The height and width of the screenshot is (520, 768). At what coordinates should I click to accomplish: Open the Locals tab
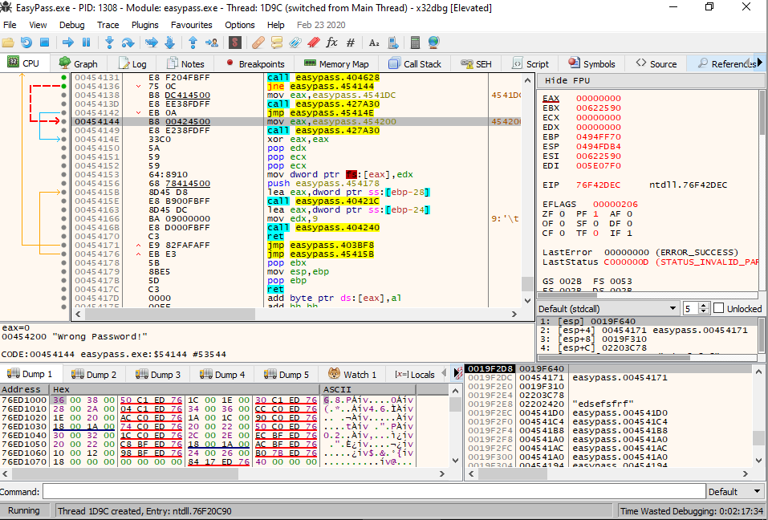tap(415, 374)
